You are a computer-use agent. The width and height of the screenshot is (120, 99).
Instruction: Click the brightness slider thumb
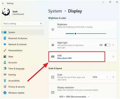[x=75, y=34]
